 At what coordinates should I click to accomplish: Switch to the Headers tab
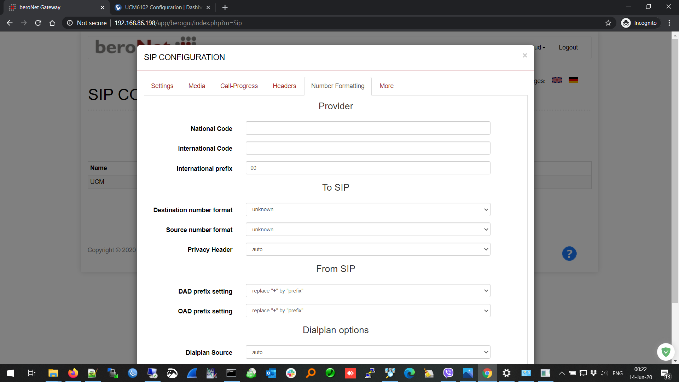[x=284, y=86]
